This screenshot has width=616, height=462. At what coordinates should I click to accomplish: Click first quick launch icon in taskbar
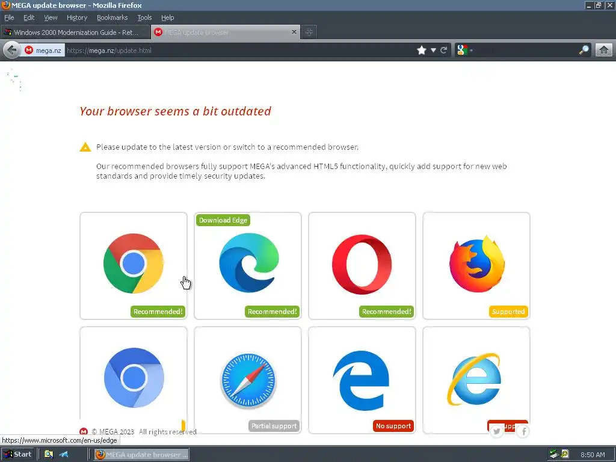pyautogui.click(x=49, y=454)
